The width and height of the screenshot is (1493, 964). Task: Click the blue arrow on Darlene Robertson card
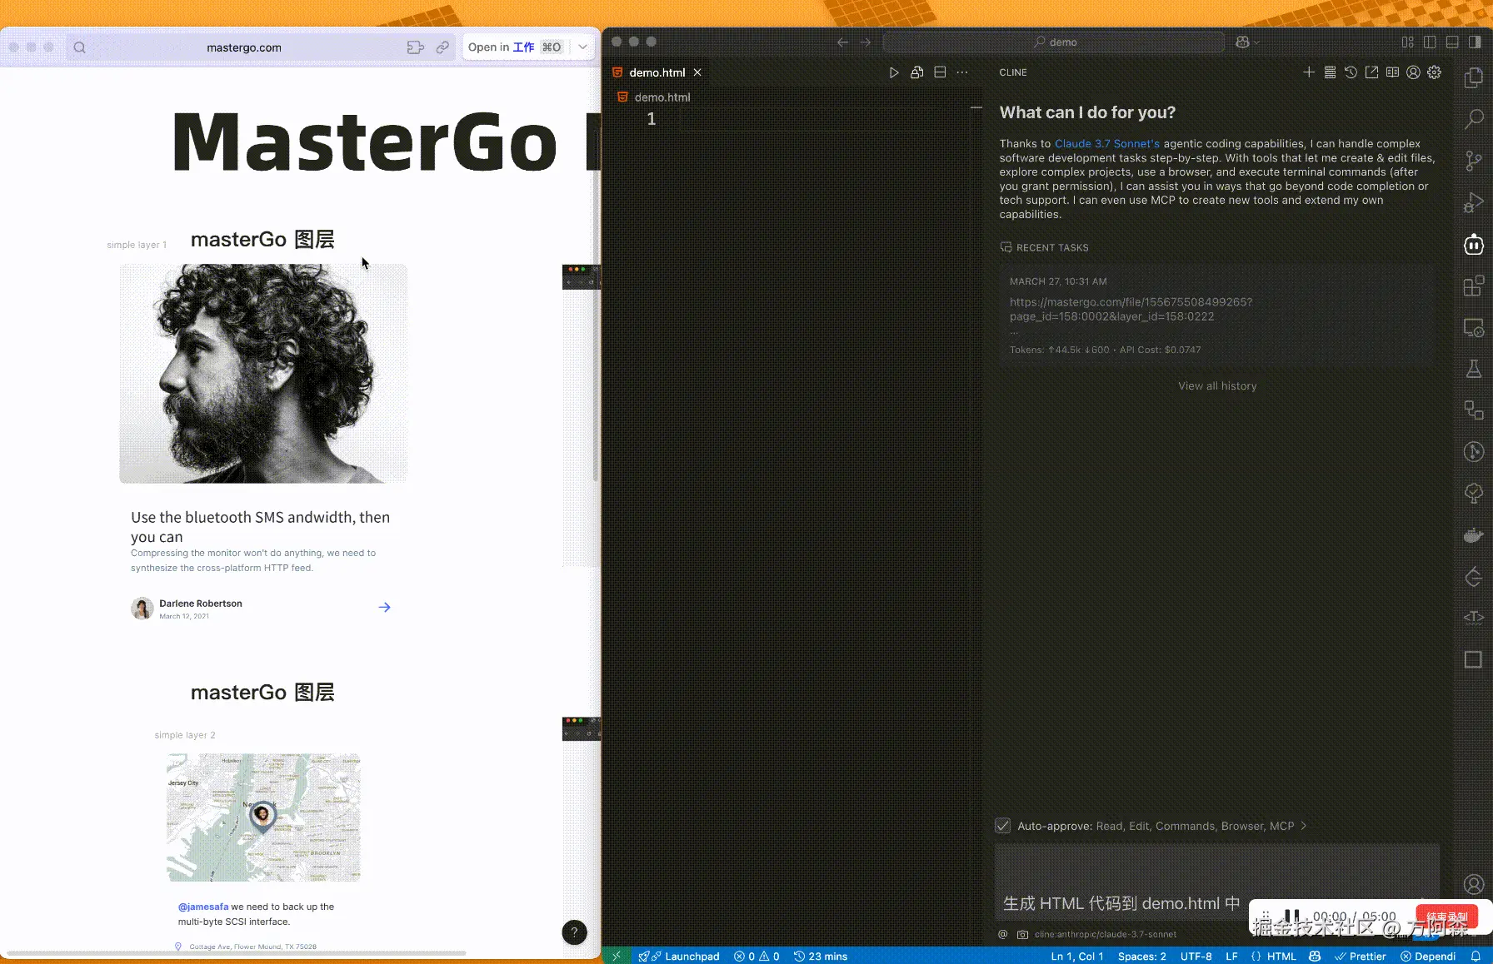coord(384,607)
